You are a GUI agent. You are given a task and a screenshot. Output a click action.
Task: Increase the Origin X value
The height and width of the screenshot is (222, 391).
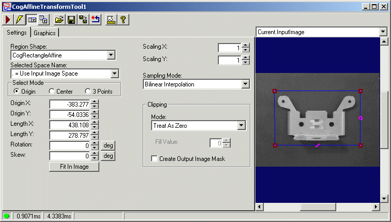(95, 102)
